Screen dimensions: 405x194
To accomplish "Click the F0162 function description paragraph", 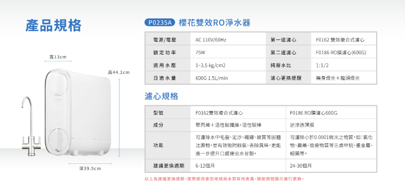I will click(x=238, y=145).
